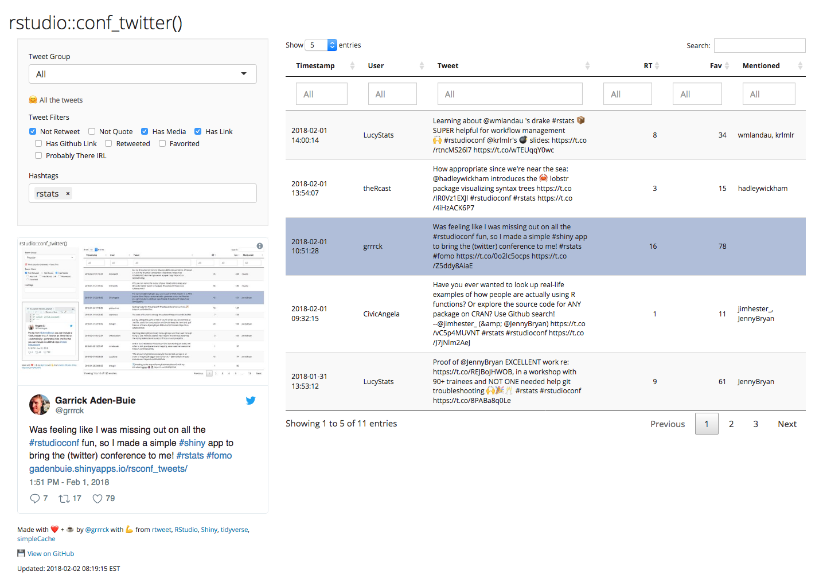Image resolution: width=823 pixels, height=579 pixels.
Task: Click the Tweet column filter box
Action: (x=510, y=94)
